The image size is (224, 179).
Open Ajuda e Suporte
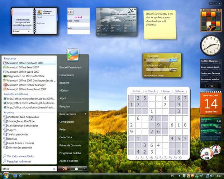click(69, 161)
